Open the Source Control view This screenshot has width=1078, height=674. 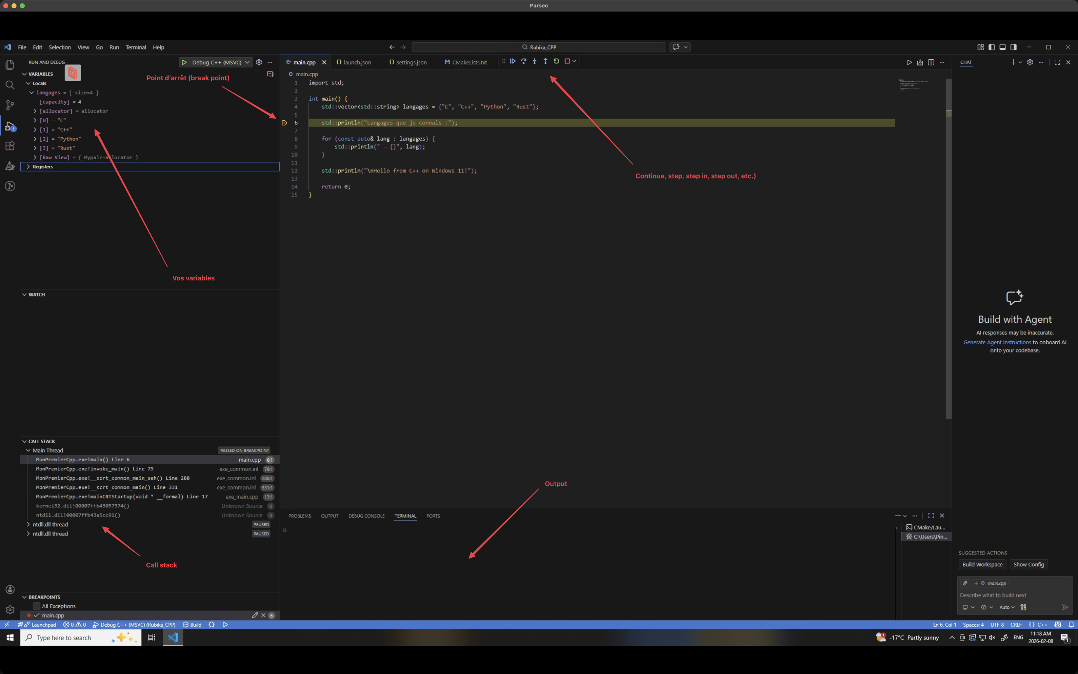pyautogui.click(x=10, y=105)
